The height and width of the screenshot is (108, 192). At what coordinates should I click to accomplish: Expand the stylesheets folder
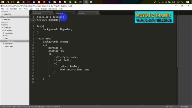click(x=4, y=44)
